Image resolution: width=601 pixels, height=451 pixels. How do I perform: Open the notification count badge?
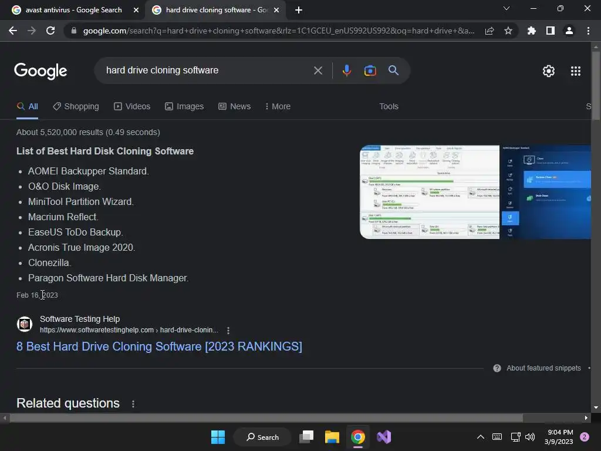(x=585, y=437)
